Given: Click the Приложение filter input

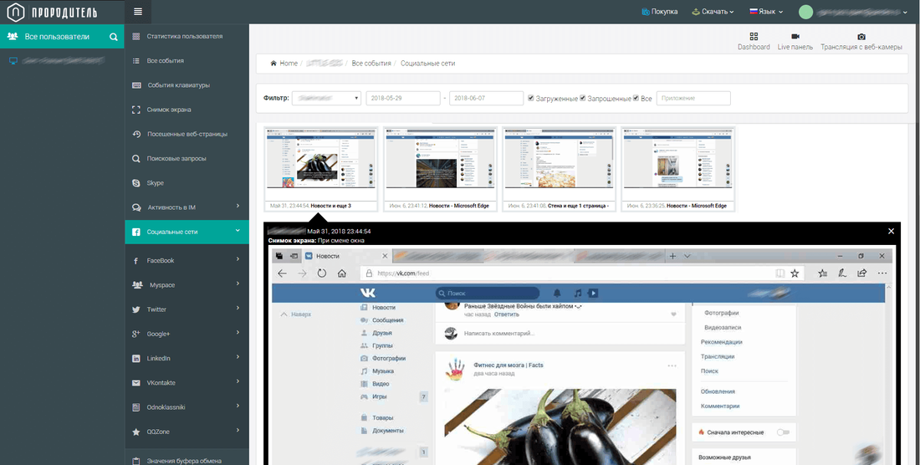Looking at the screenshot, I should click(693, 99).
